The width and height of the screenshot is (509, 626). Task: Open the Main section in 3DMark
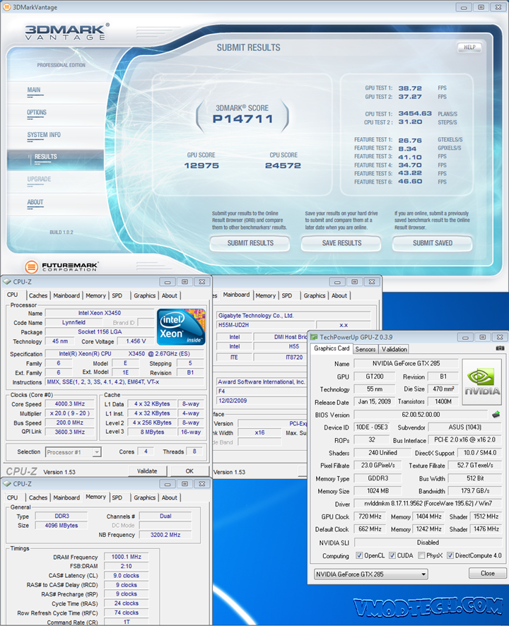click(34, 90)
